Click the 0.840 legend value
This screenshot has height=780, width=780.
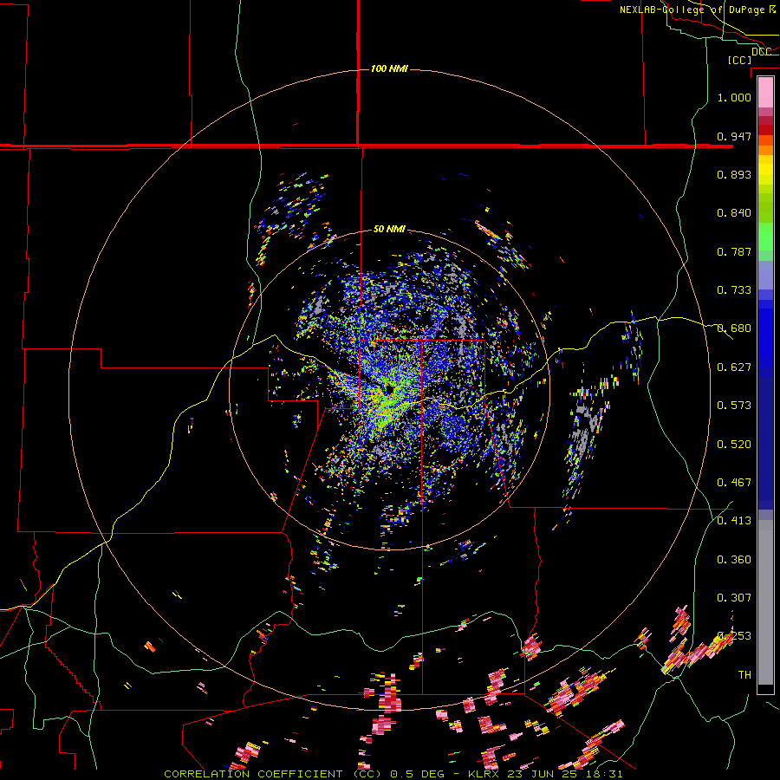point(734,213)
